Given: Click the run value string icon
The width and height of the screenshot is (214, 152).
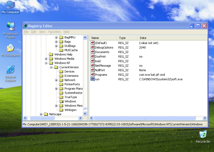Looking at the screenshot, I should click(93, 79).
